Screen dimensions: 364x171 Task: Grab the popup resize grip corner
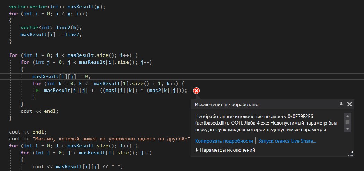click(x=351, y=154)
